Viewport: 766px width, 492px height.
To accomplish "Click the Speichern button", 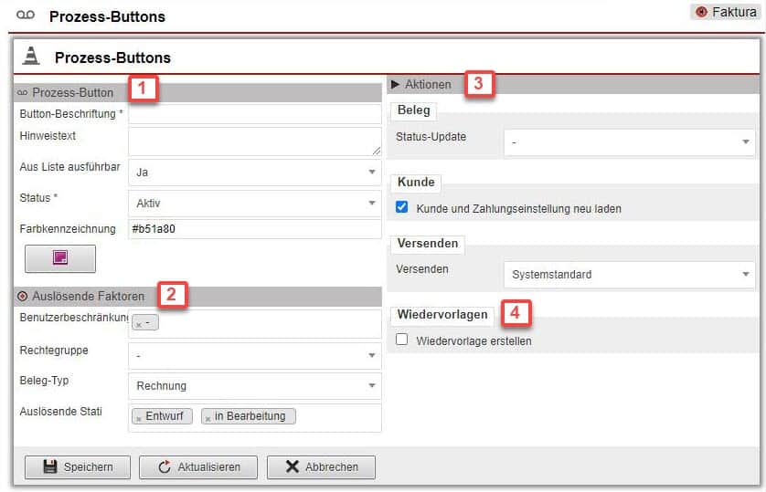I will click(78, 466).
